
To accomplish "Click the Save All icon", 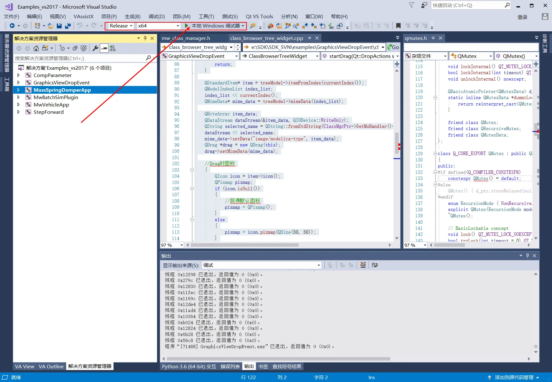I will [68, 26].
